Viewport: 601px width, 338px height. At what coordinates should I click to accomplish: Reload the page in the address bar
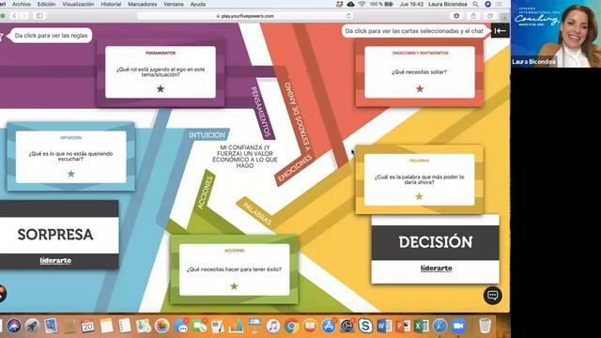tap(348, 16)
